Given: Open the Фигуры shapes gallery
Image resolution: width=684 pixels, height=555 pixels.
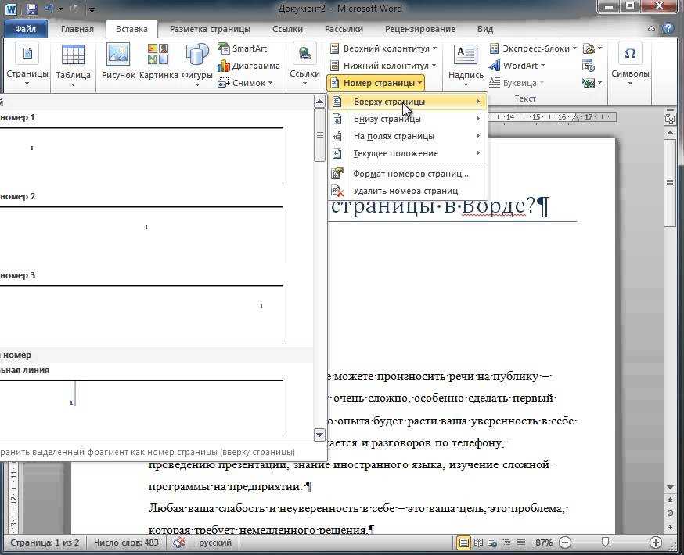Looking at the screenshot, I should [197, 66].
